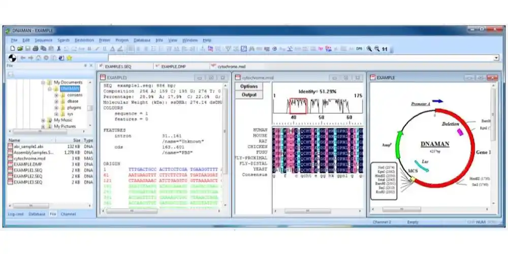Open the address bar dropdown arrow
Screen dimensions: 508x254
[496, 58]
